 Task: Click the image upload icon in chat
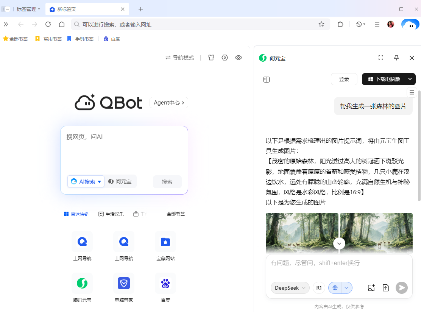point(371,288)
